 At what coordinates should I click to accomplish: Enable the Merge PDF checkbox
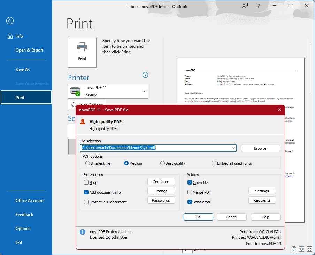(190, 192)
